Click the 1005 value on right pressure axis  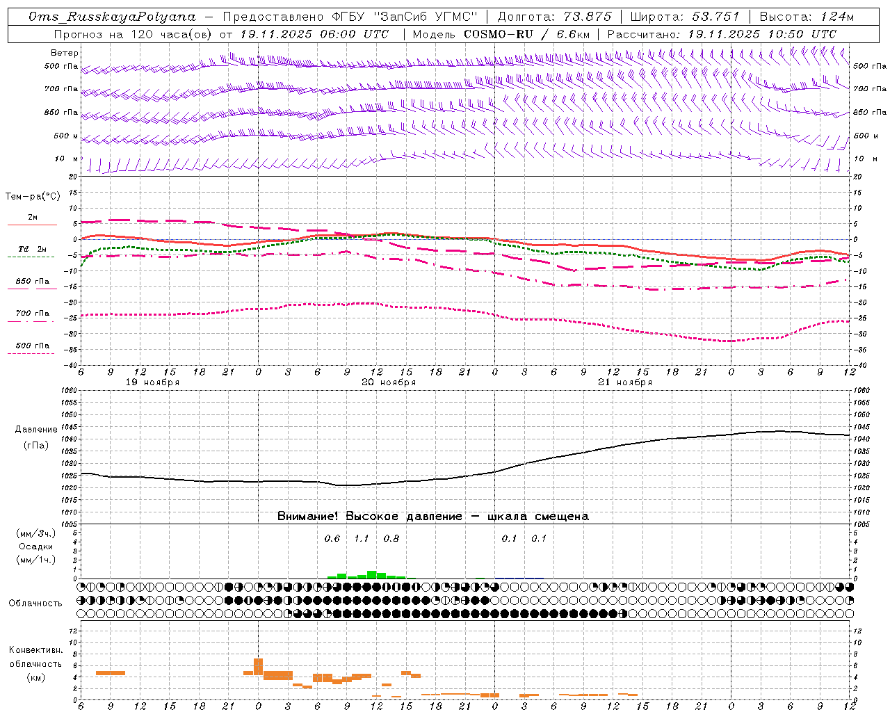click(x=862, y=524)
